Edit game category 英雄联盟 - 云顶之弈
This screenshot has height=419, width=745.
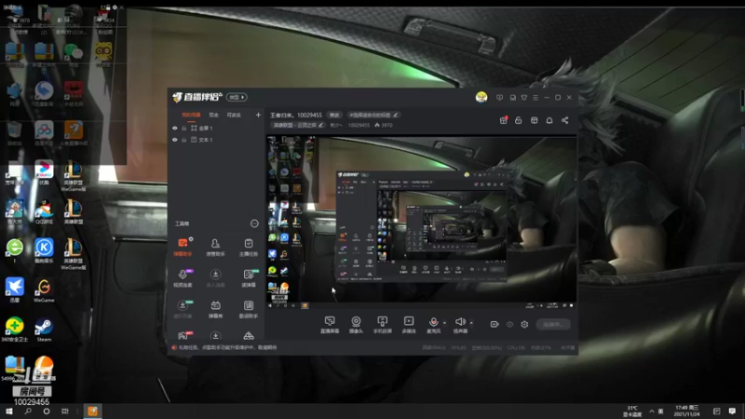pos(298,125)
